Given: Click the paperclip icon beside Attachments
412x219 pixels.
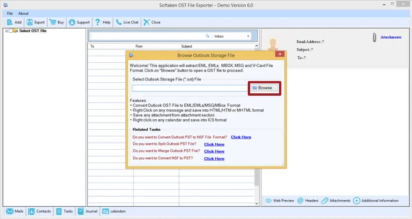Looking at the screenshot, I should [x=374, y=38].
